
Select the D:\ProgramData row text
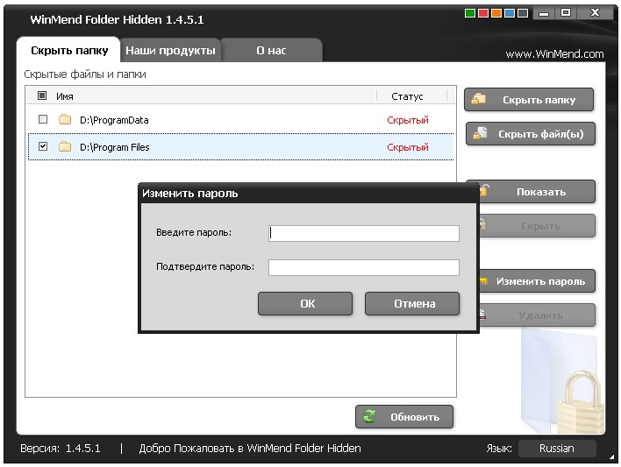click(x=114, y=120)
